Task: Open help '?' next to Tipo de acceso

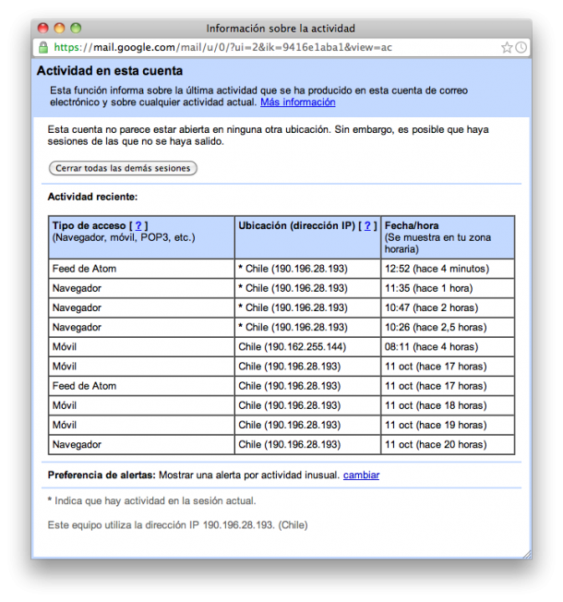Action: click(x=138, y=225)
